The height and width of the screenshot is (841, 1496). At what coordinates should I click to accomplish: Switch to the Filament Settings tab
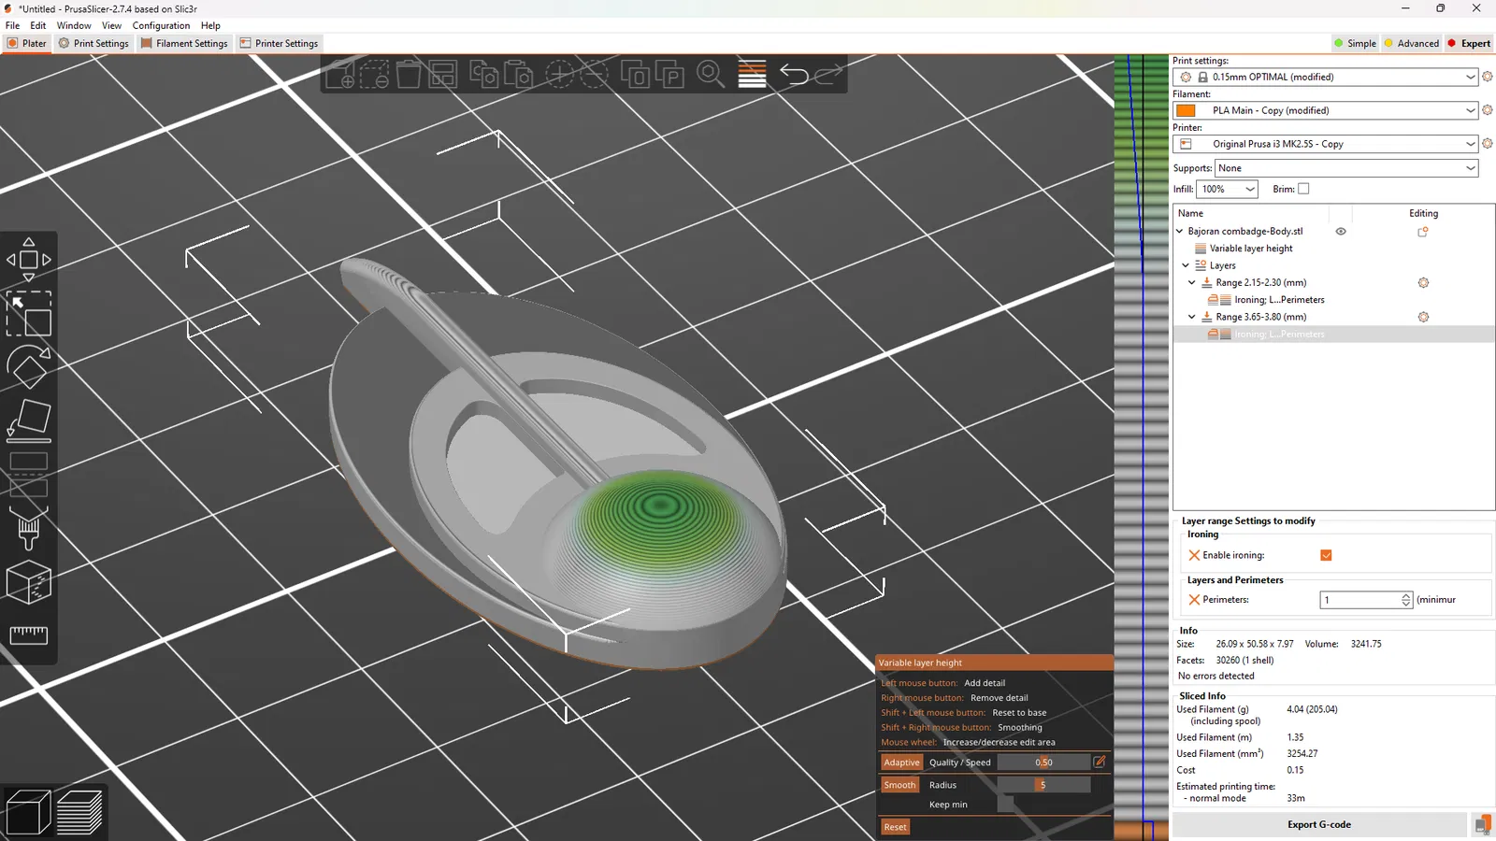coord(184,43)
